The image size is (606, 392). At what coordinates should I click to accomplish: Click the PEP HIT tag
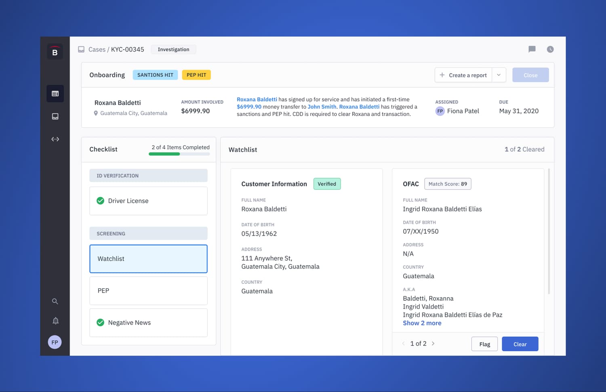pos(196,75)
